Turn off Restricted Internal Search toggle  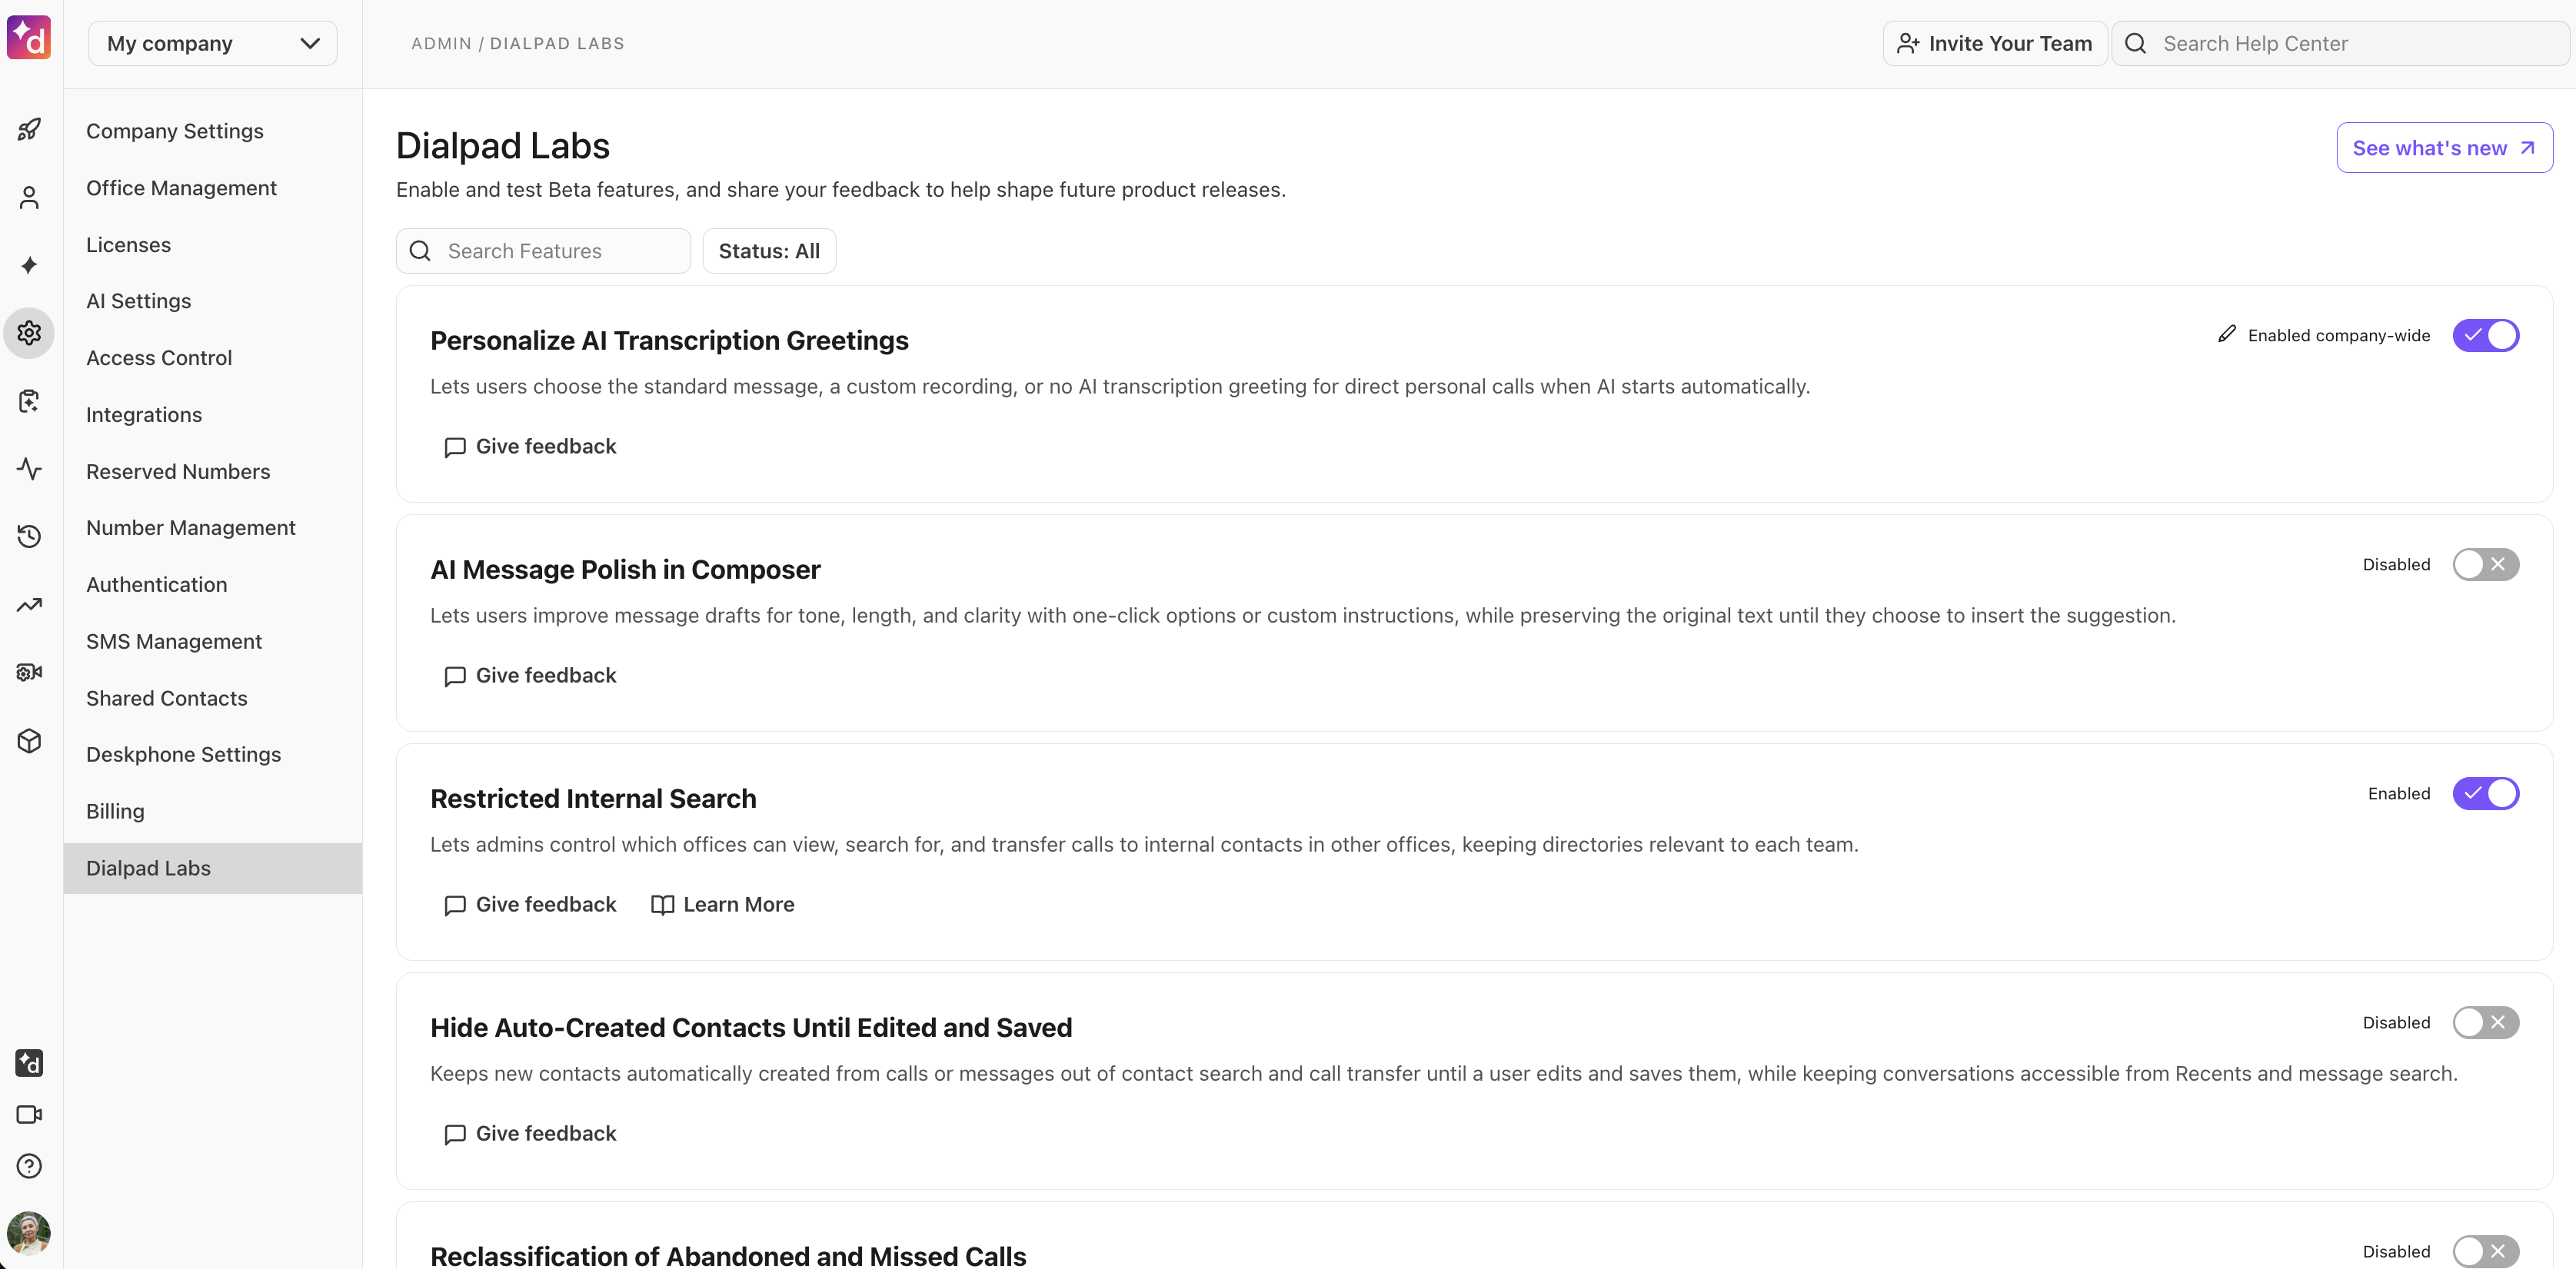coord(2485,793)
